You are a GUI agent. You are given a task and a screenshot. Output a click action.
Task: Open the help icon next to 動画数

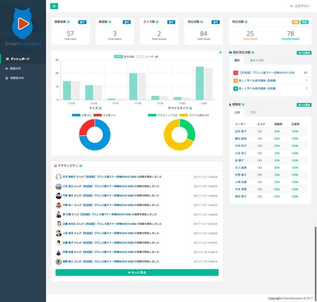110,22
